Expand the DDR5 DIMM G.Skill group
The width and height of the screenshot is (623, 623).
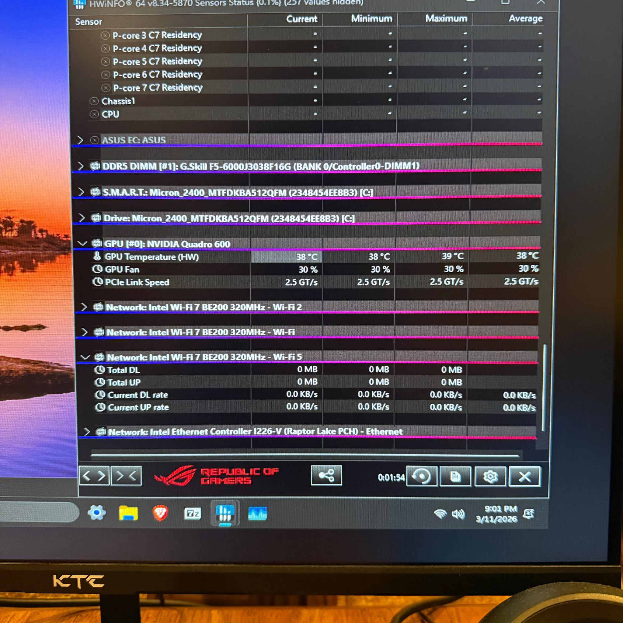81,166
